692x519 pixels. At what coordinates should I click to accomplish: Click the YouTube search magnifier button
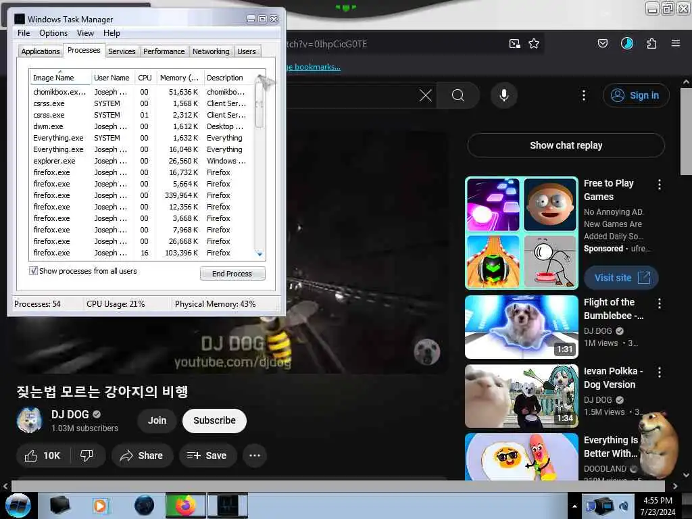tap(458, 95)
